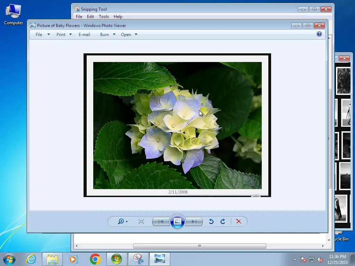Expand the Burn dropdown arrow

tap(114, 34)
